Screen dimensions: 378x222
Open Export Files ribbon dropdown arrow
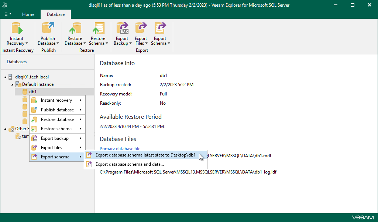(x=146, y=44)
